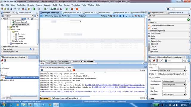Expand the Recently Opened Files section
This screenshot has width=191, height=107.
pyautogui.click(x=1, y=52)
